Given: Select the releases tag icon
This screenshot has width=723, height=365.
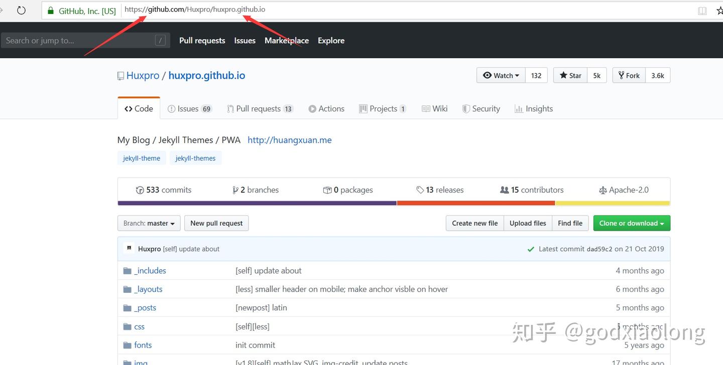Looking at the screenshot, I should pyautogui.click(x=421, y=190).
